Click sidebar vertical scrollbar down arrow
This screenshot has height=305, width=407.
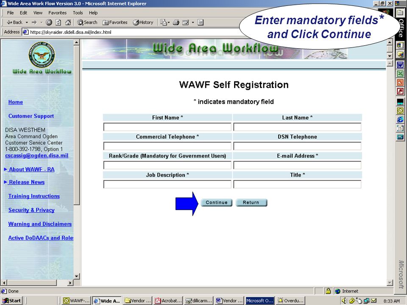(x=77, y=276)
